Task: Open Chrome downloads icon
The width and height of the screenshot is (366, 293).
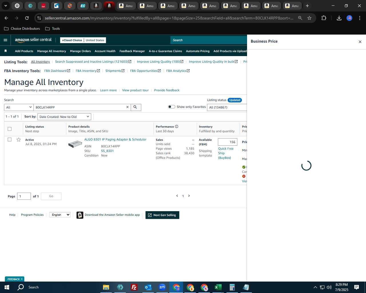Action: pos(339,18)
